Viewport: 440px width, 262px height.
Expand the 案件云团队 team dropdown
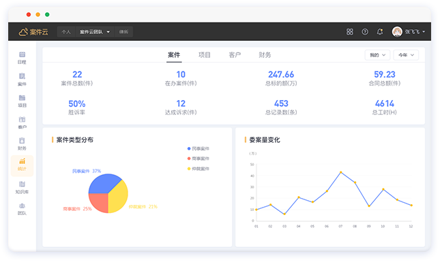pos(95,32)
